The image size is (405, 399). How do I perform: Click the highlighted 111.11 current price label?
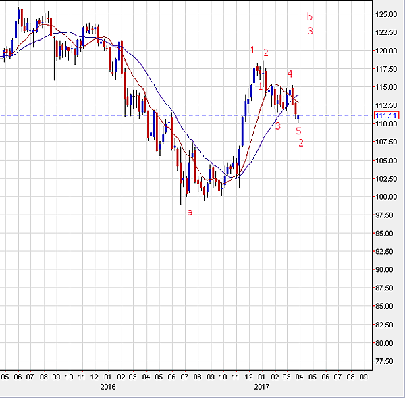pyautogui.click(x=386, y=115)
